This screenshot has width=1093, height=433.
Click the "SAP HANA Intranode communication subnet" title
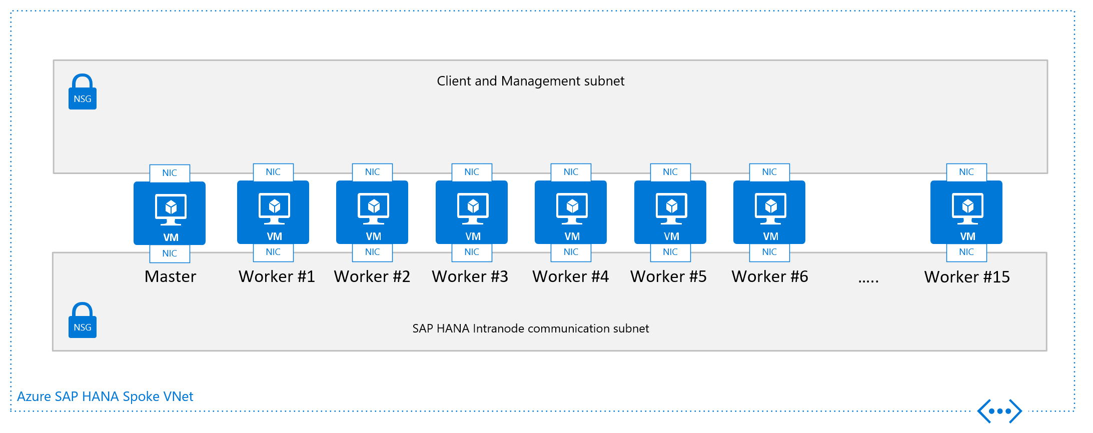pyautogui.click(x=531, y=328)
